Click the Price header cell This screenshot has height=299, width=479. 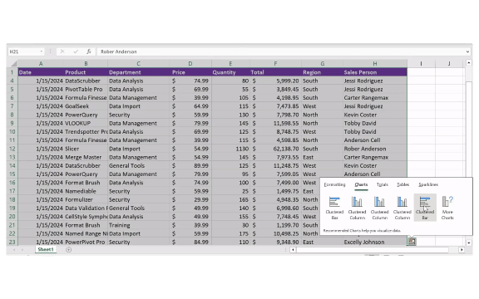[190, 72]
